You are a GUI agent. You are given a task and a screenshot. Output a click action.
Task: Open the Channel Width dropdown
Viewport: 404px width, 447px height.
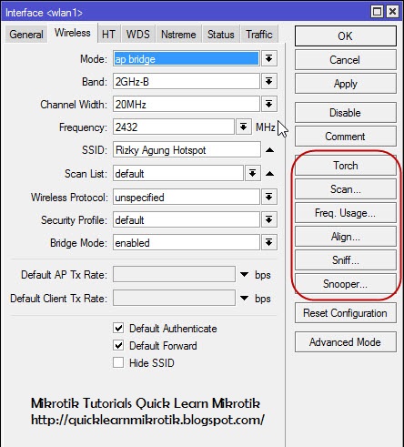click(x=268, y=104)
